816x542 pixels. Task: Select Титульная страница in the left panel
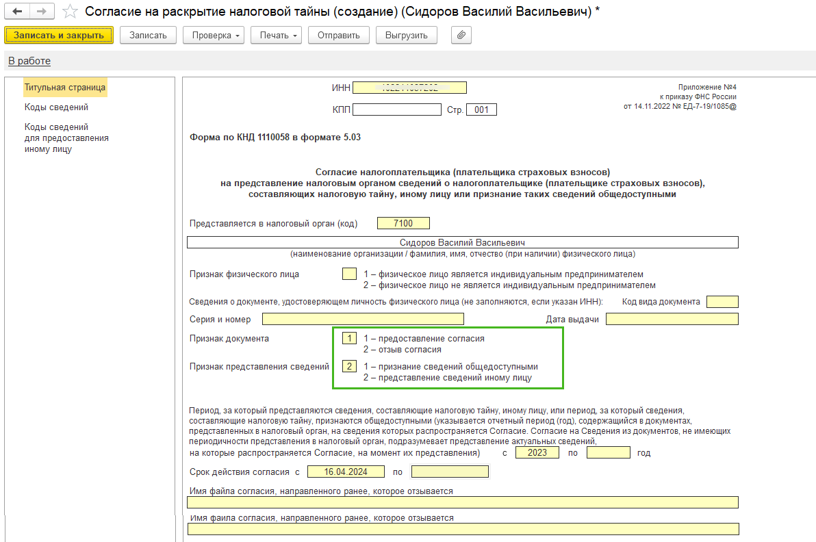coord(65,88)
